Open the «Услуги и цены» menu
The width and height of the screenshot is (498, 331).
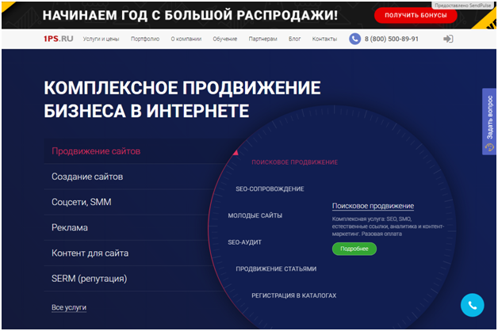(101, 39)
